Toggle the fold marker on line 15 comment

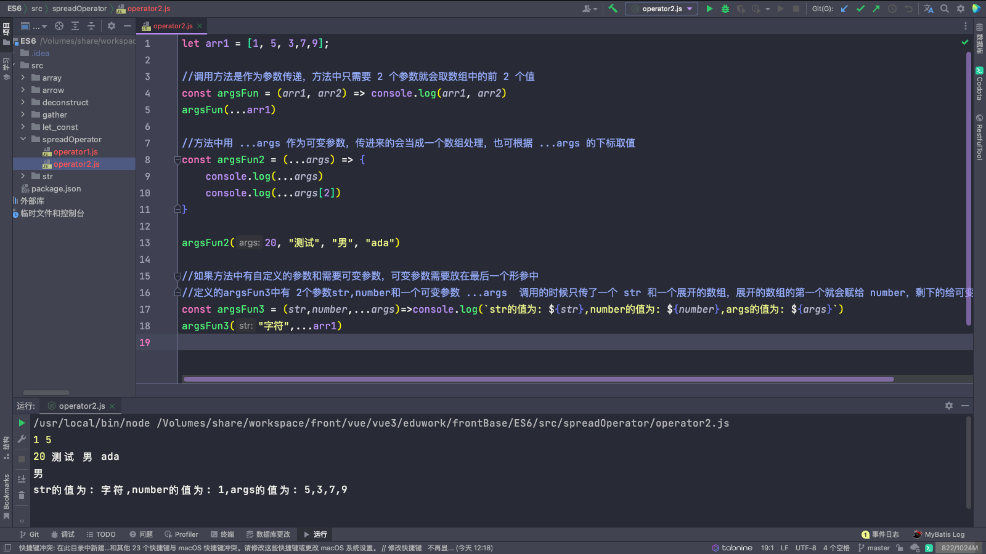click(x=177, y=276)
